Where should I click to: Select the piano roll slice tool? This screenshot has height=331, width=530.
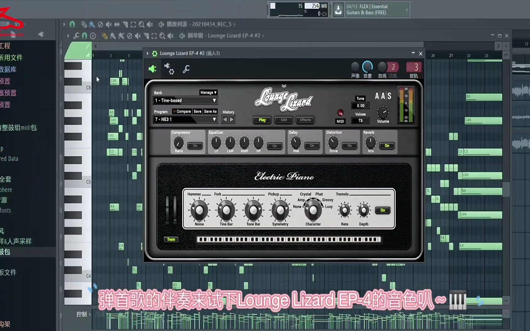point(146,36)
